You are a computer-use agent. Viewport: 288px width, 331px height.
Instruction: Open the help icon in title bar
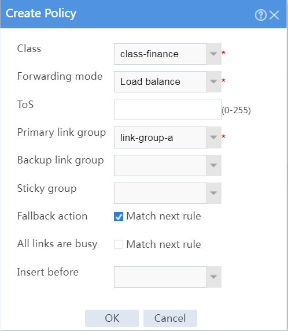point(261,15)
